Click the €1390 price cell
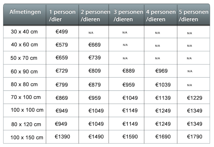Image resolution: width=214 pixels, height=147 pixels. pyautogui.click(x=62, y=137)
